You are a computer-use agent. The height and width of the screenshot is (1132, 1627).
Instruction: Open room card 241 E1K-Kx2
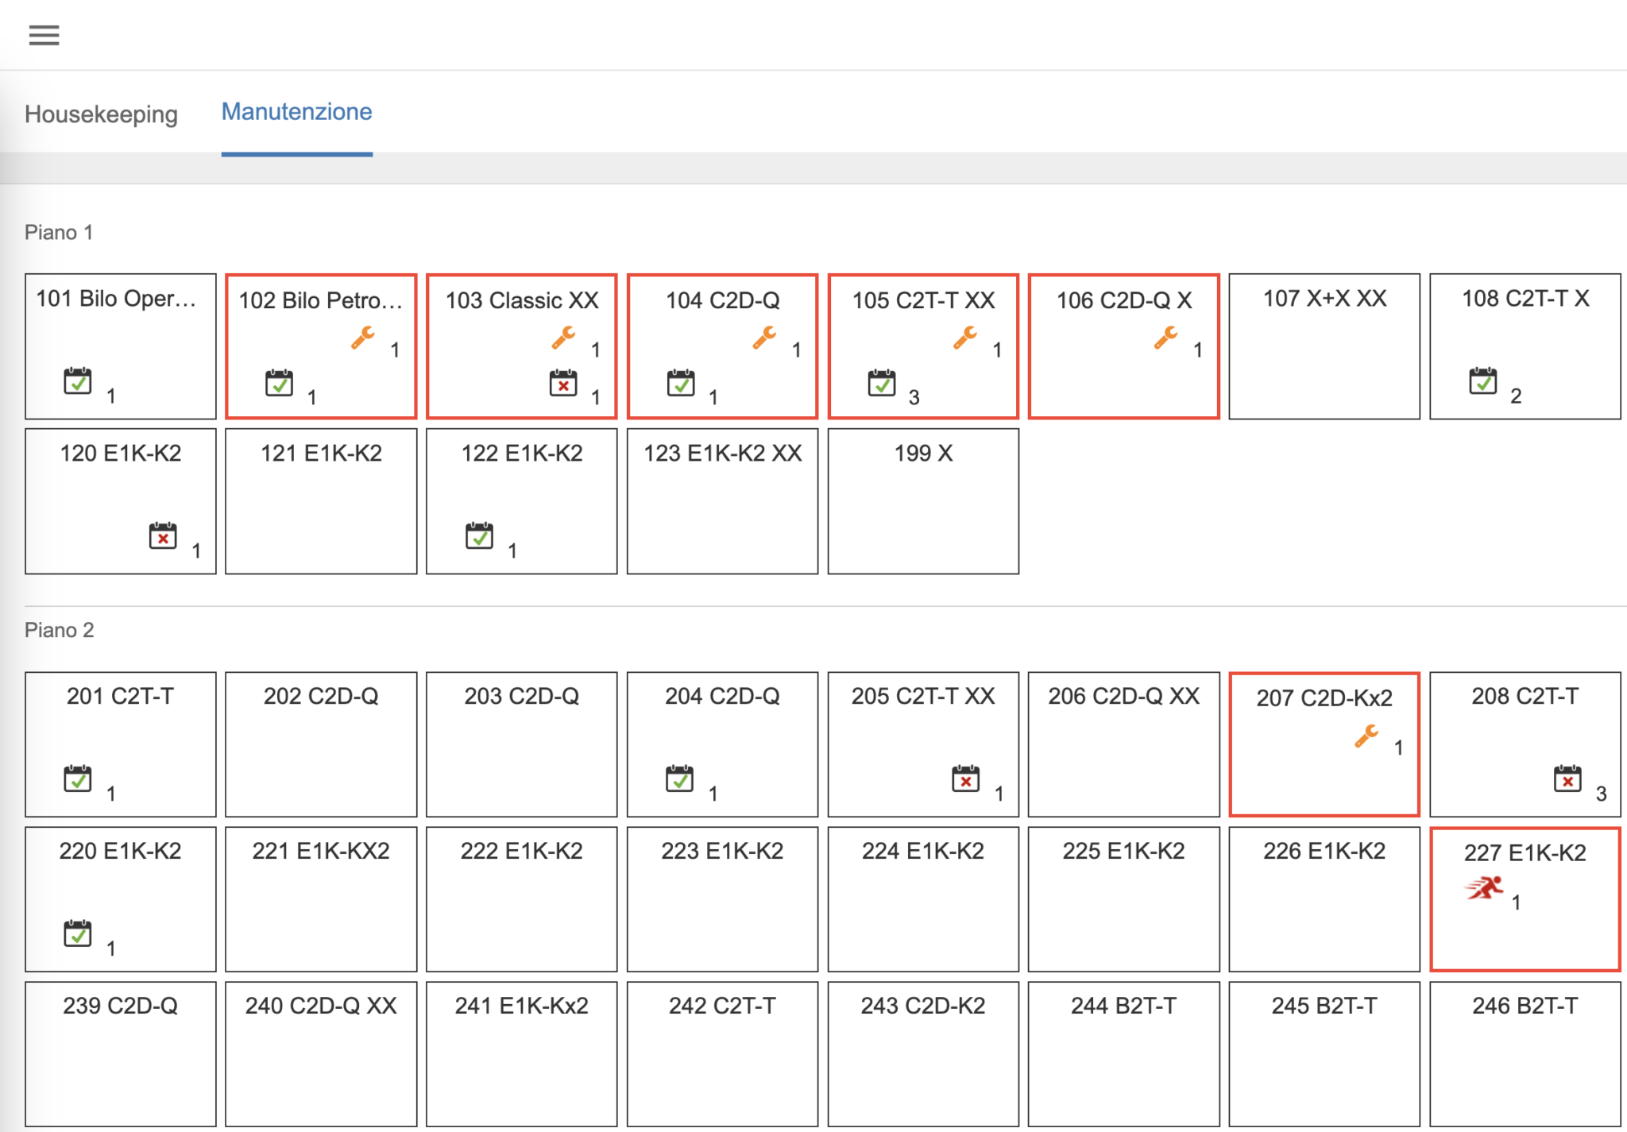pyautogui.click(x=522, y=1054)
